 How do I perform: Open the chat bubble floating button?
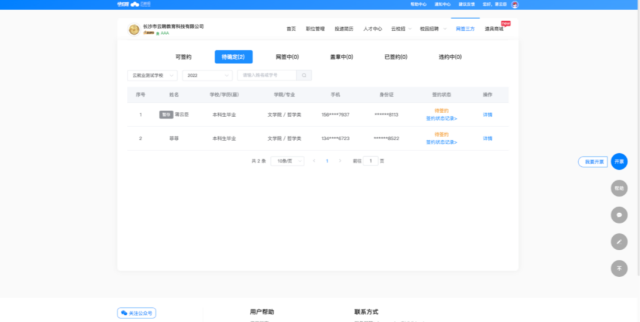619,215
